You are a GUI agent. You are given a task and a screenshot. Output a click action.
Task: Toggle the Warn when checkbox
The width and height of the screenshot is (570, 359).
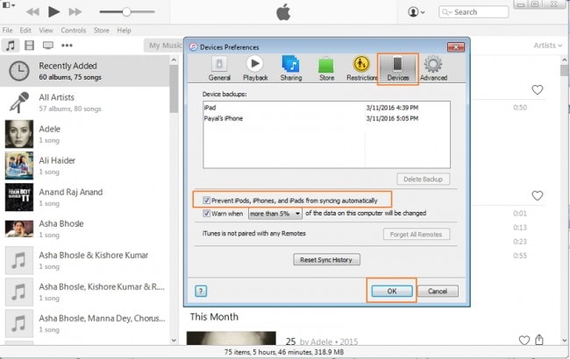coord(206,214)
